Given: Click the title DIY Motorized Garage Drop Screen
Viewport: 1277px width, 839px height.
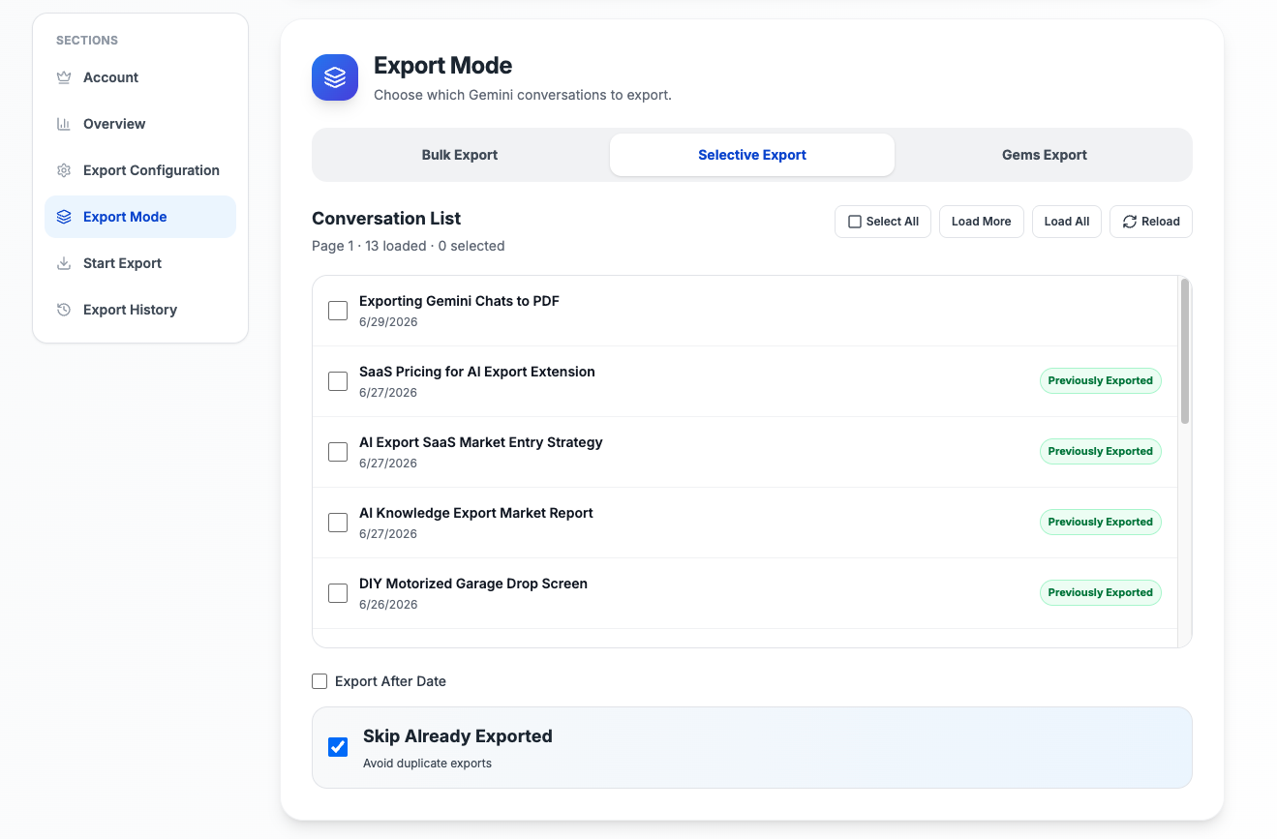Looking at the screenshot, I should (473, 584).
